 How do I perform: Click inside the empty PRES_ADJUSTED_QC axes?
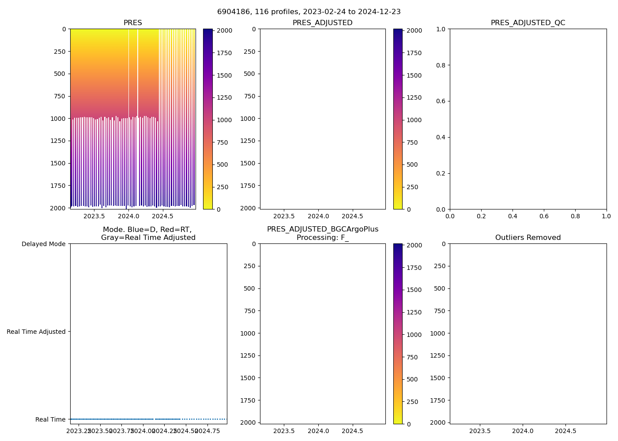click(x=528, y=119)
